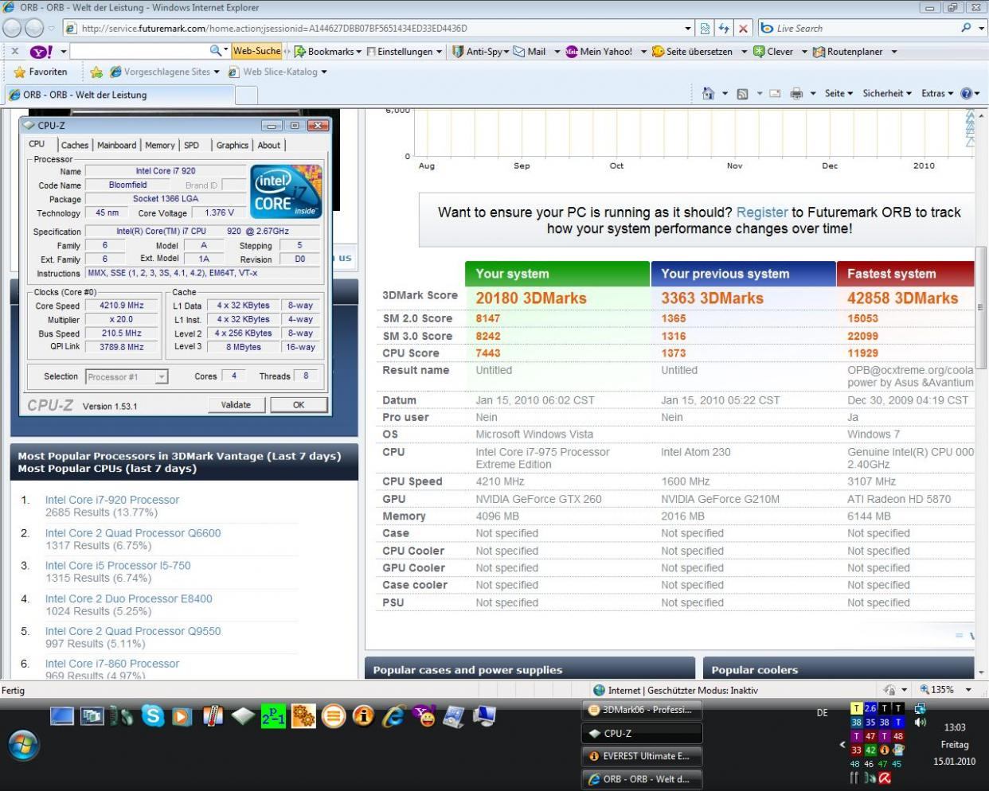Click the page vertical scrollbar thumb
The width and height of the screenshot is (989, 791).
(x=980, y=308)
